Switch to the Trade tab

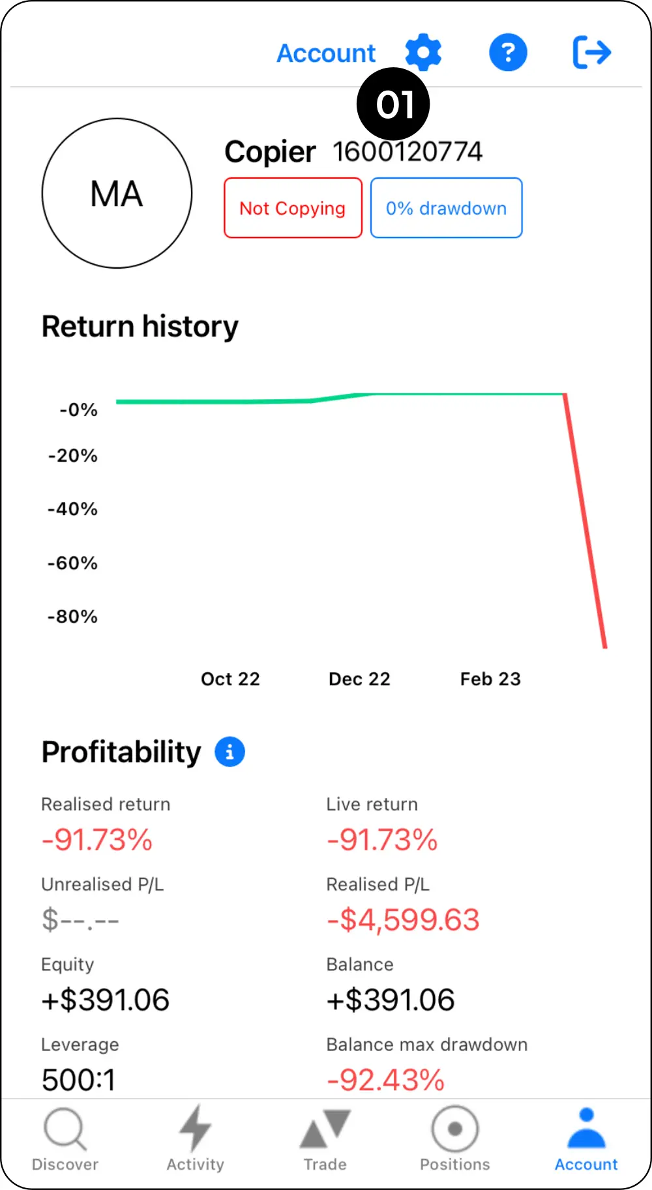click(x=325, y=1138)
